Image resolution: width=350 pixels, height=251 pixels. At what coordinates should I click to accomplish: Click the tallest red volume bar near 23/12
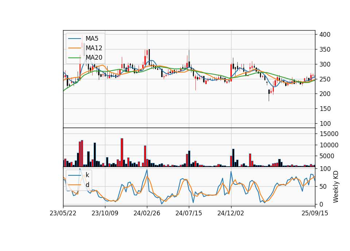(x=122, y=152)
